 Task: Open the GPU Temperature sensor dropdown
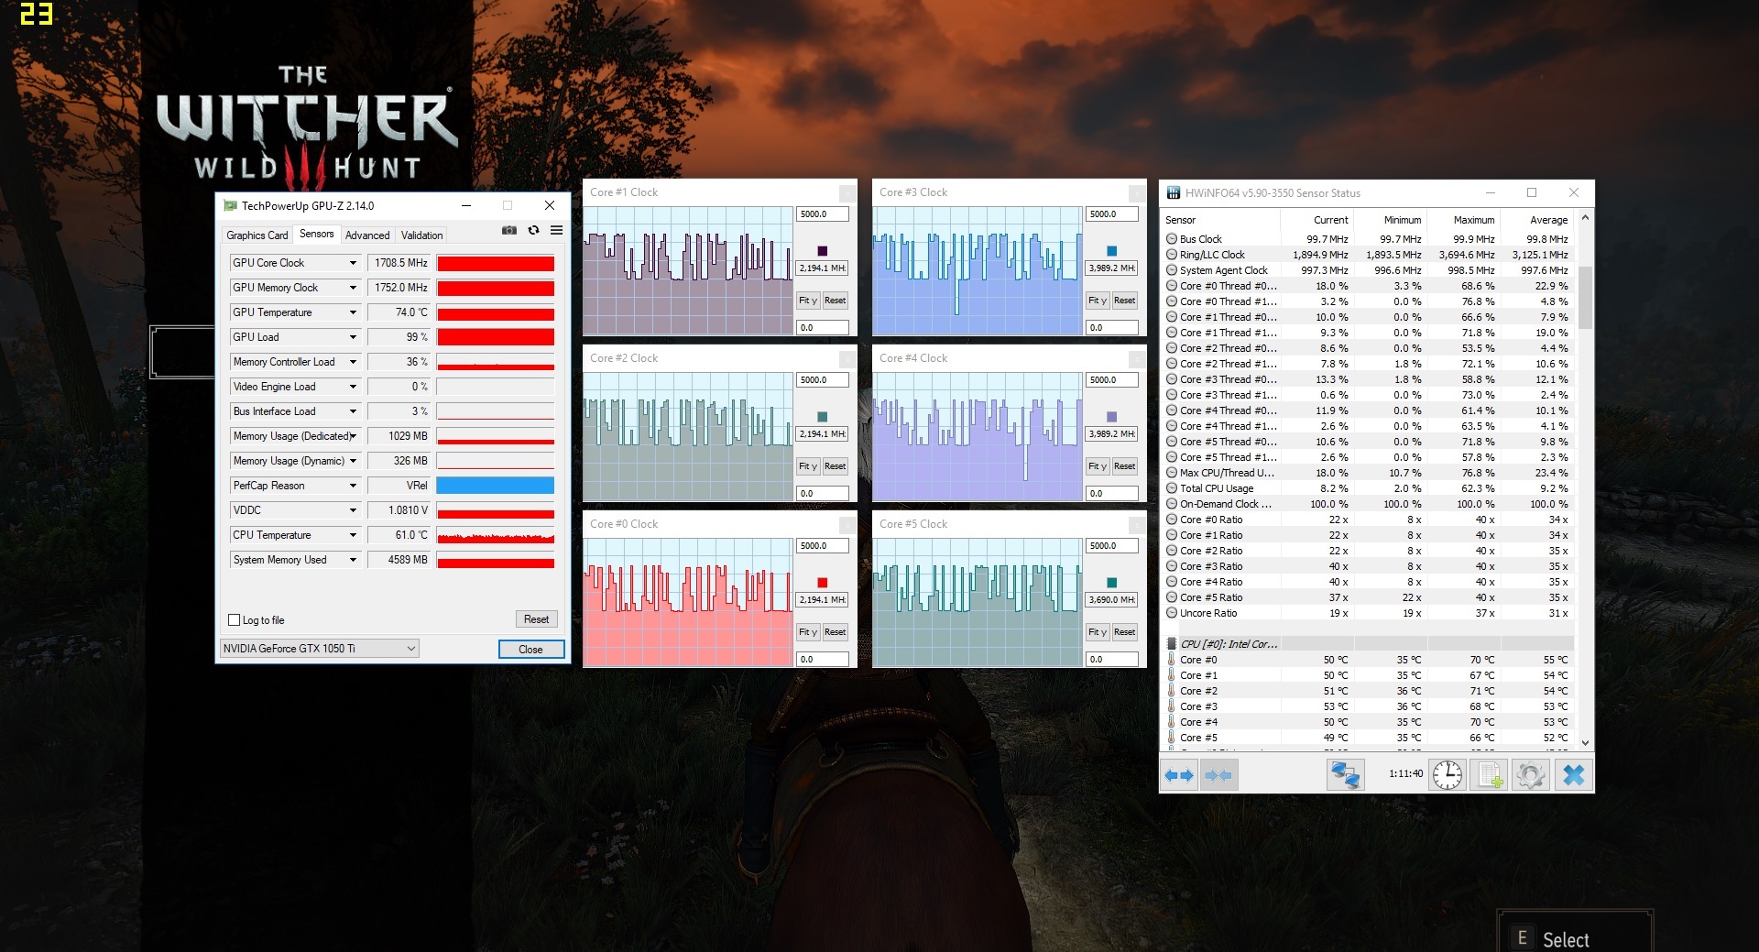click(353, 312)
